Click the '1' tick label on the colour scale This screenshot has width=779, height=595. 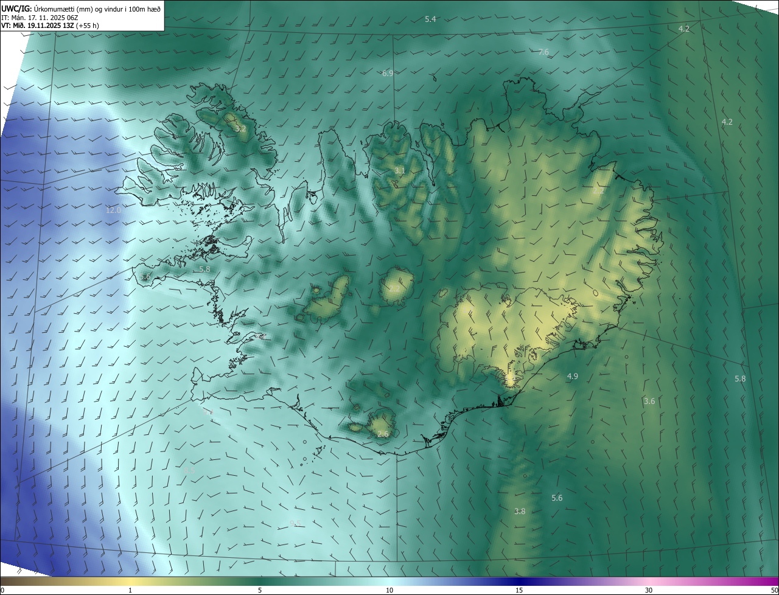click(130, 591)
